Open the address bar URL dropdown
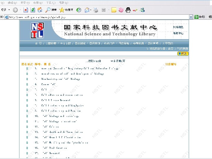This screenshot has width=212, height=159. tap(191, 17)
